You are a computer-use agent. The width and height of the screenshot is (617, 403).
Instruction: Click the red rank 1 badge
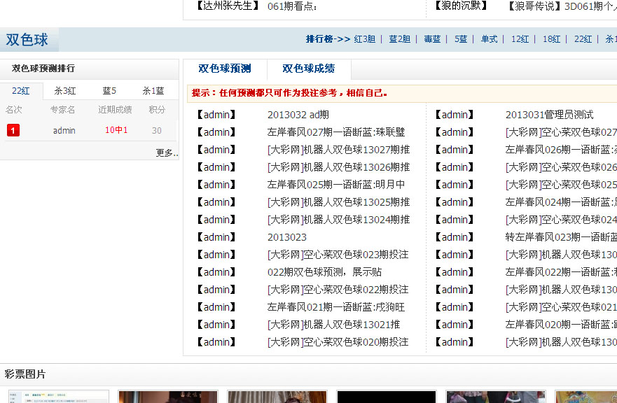pyautogui.click(x=13, y=130)
